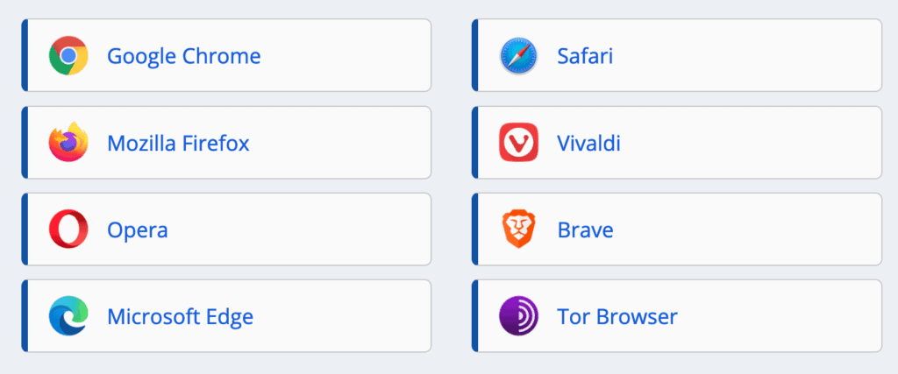Viewport: 898px width, 374px height.
Task: Click the blue accent bar on the Tor Browser card
Action: [474, 315]
